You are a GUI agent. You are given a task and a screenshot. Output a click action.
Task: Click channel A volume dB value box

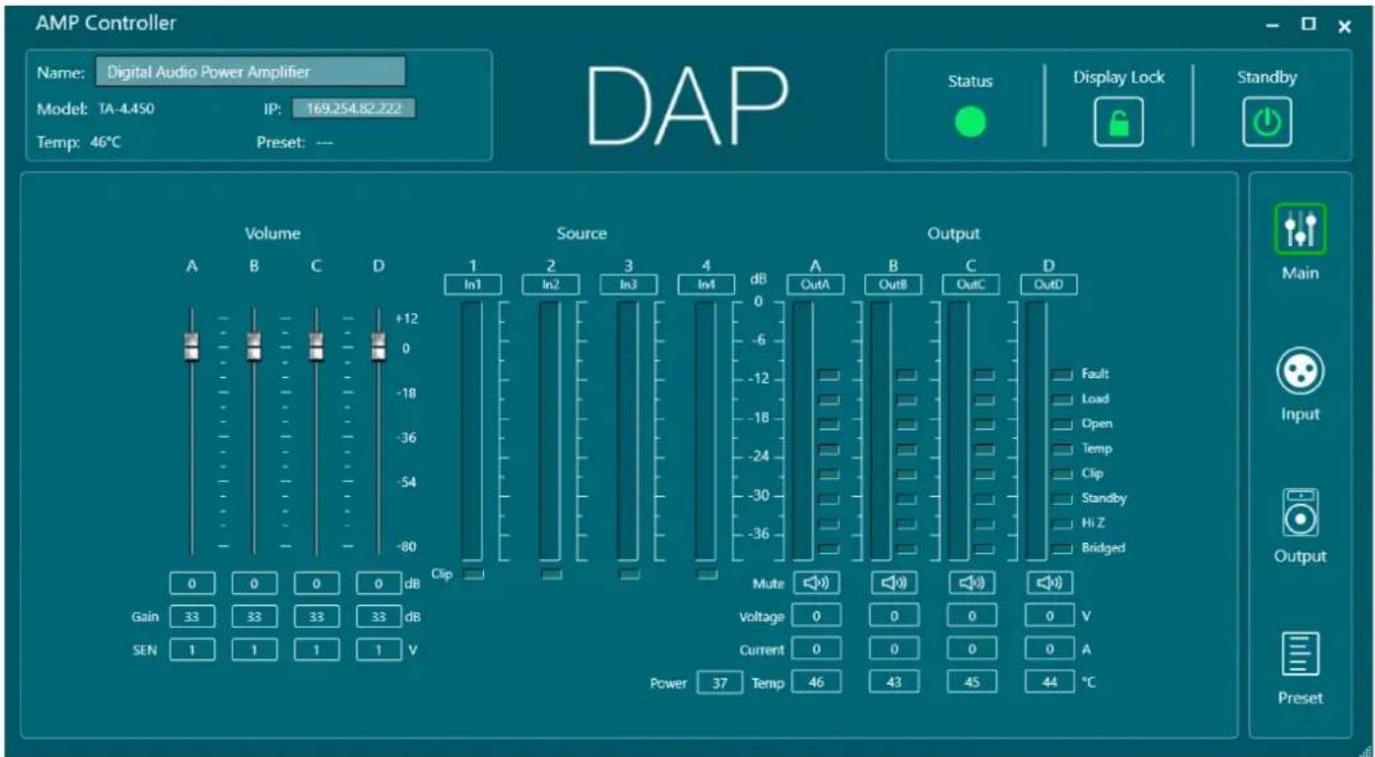pos(192,584)
